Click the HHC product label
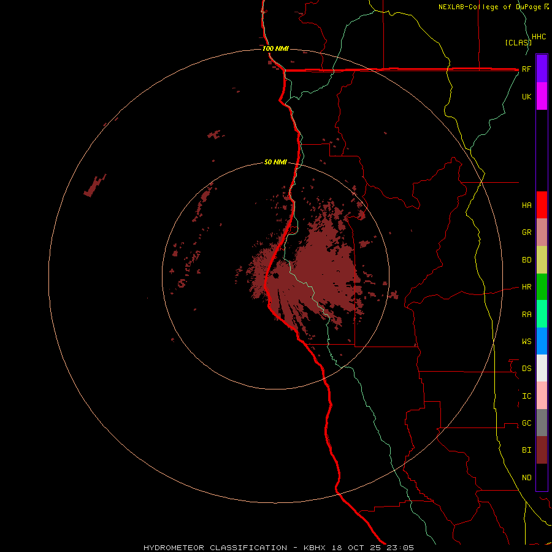The width and height of the screenshot is (552, 552). tap(539, 37)
